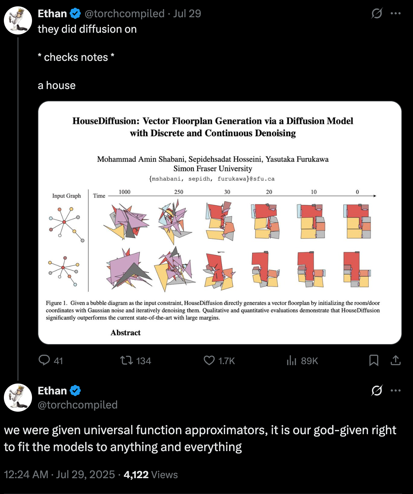Image resolution: width=413 pixels, height=494 pixels.
Task: Retweet the post with 134 reposts
Action: coord(126,360)
